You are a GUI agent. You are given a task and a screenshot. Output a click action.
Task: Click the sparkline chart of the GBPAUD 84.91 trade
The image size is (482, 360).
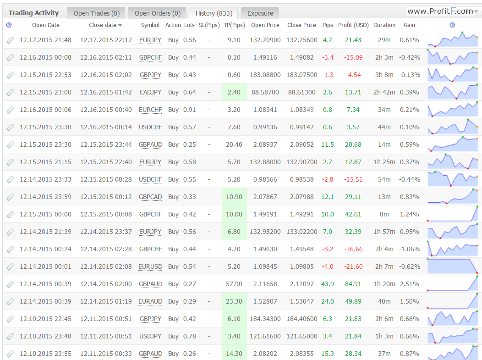(x=453, y=284)
